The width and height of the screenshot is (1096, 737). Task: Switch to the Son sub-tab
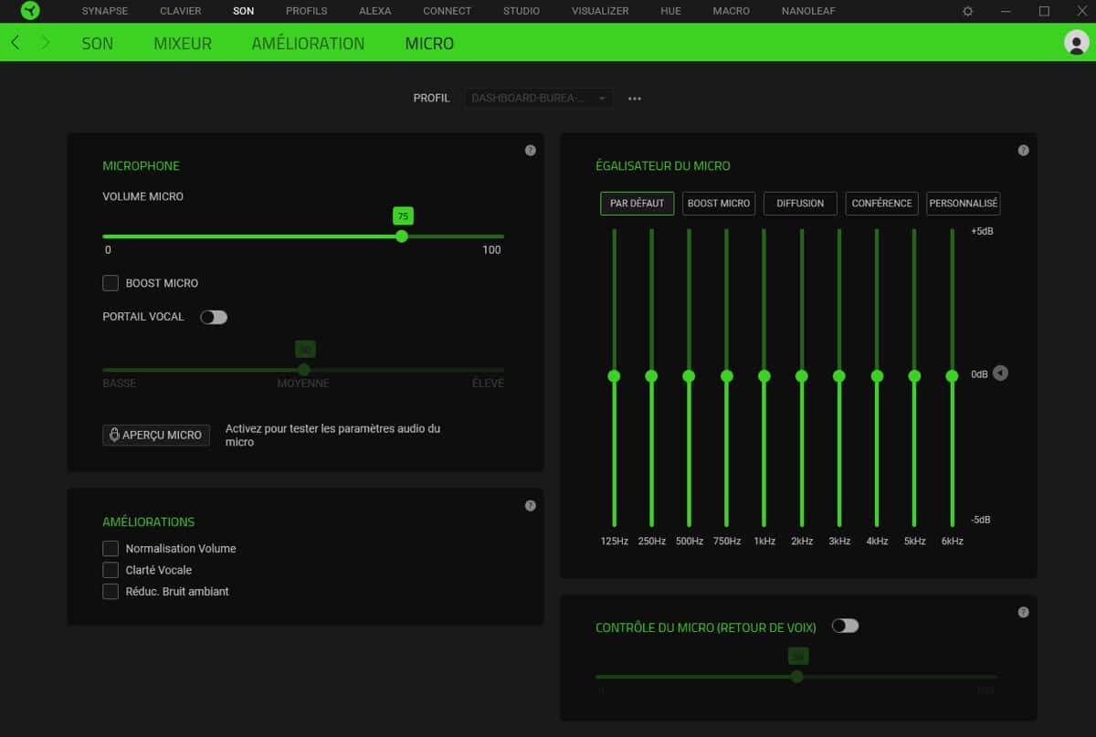click(98, 43)
